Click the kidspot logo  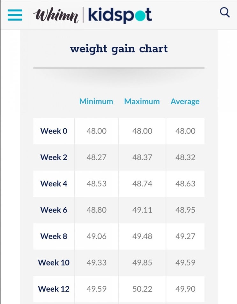(x=120, y=15)
